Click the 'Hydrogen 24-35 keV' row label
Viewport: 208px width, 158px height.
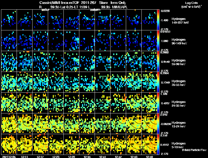click(x=179, y=104)
